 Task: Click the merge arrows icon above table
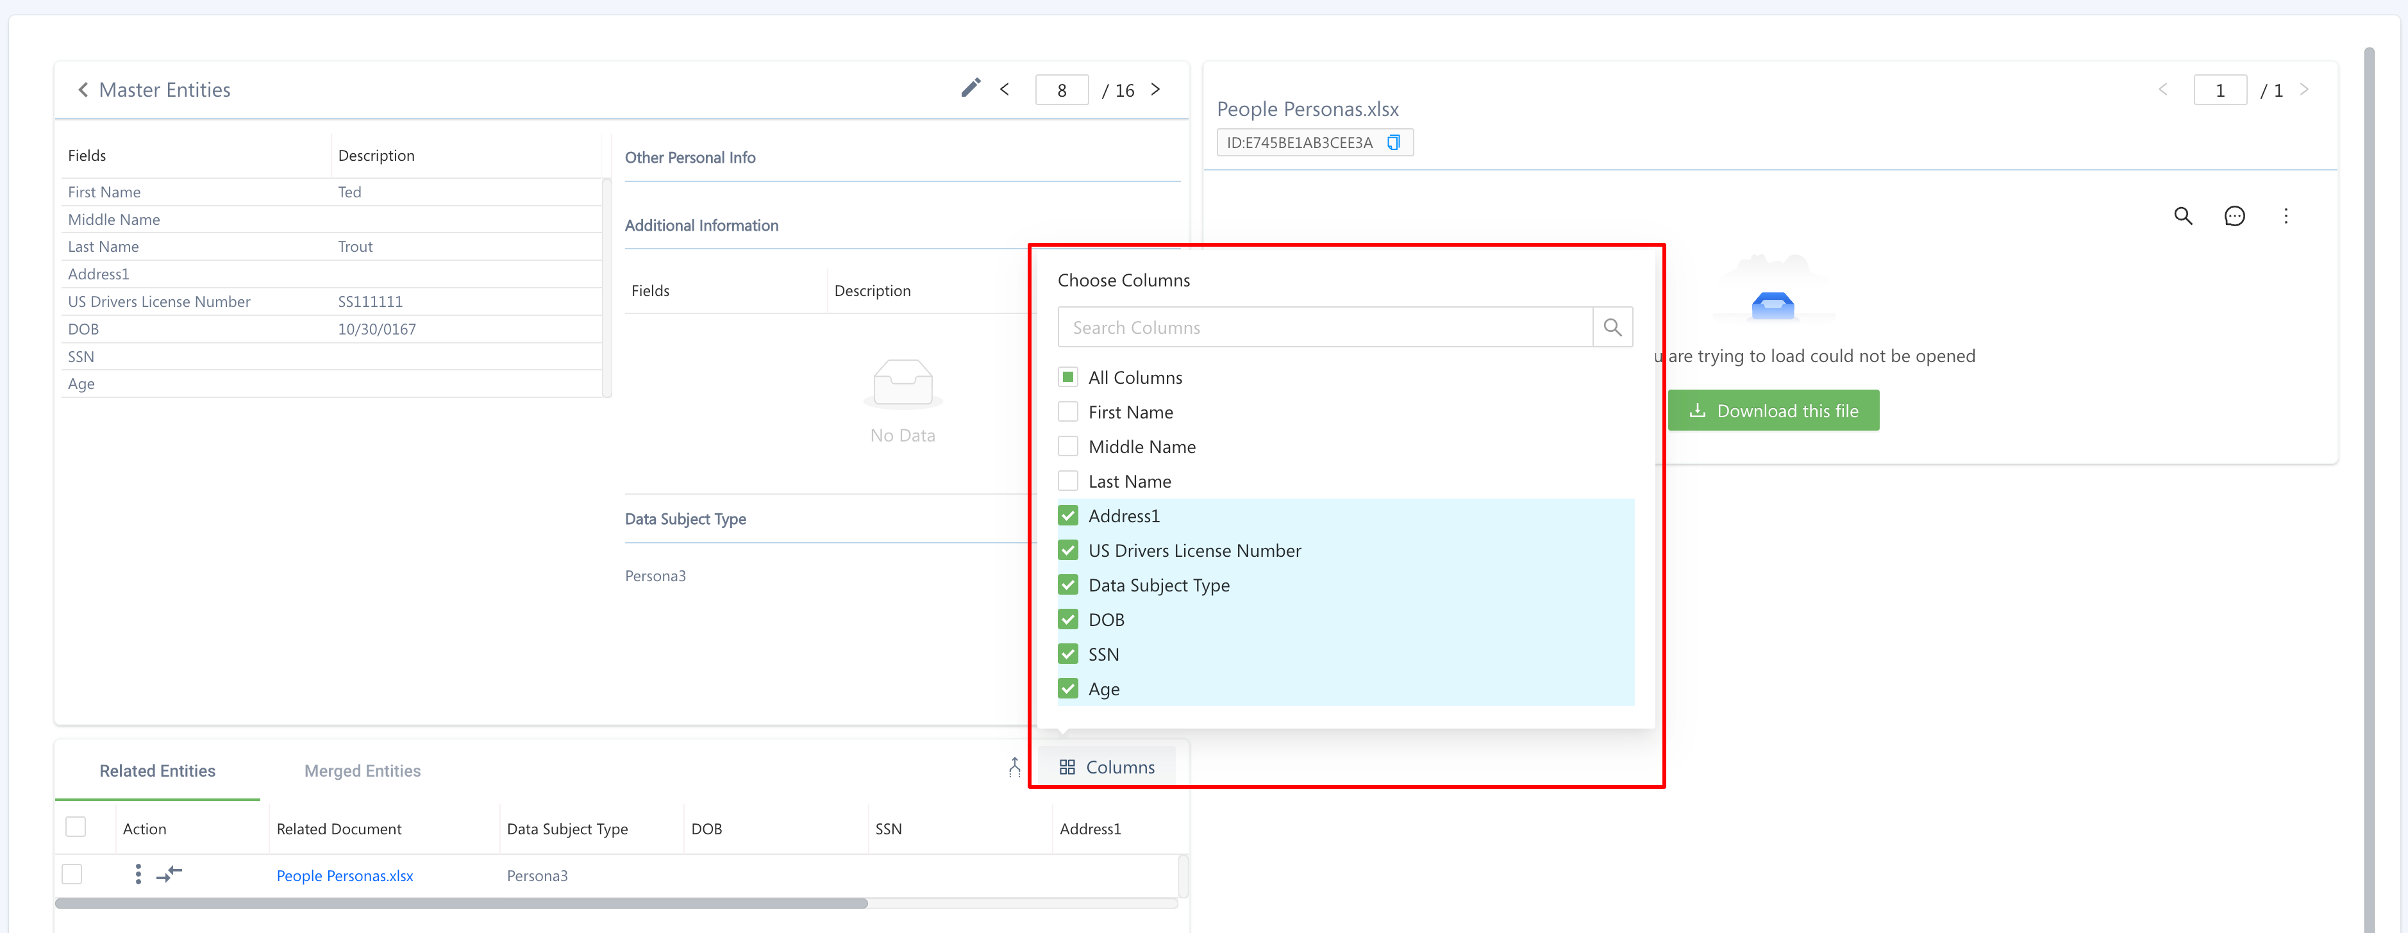click(1014, 767)
